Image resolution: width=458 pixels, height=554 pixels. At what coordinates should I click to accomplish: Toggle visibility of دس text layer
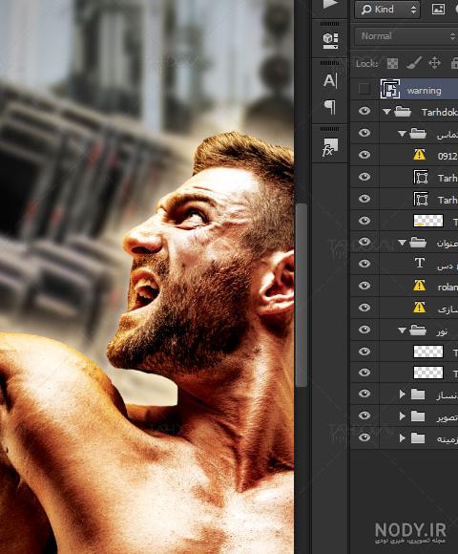click(364, 264)
